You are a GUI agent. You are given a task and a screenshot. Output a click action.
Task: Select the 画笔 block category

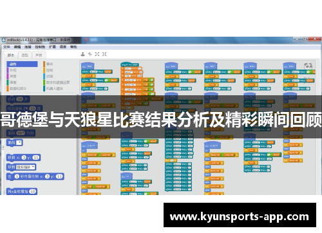pos(13,82)
